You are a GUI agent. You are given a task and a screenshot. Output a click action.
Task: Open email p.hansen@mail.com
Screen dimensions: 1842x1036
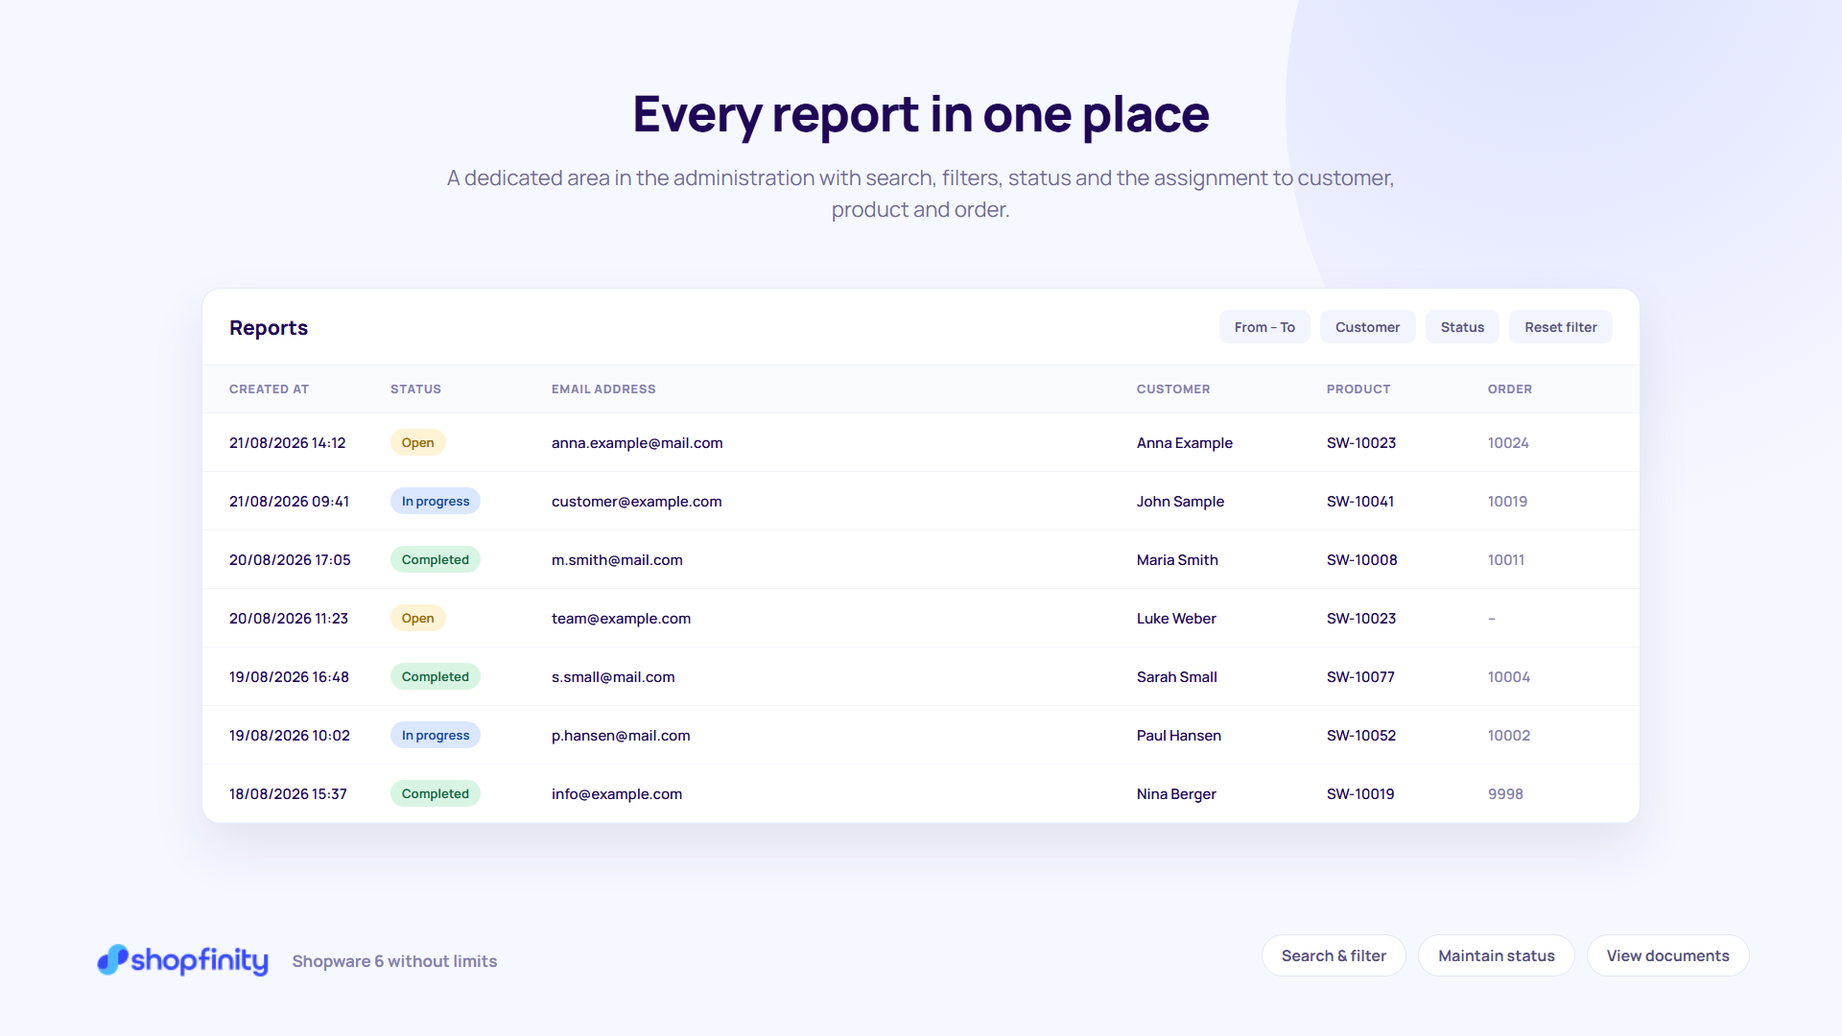pos(621,736)
